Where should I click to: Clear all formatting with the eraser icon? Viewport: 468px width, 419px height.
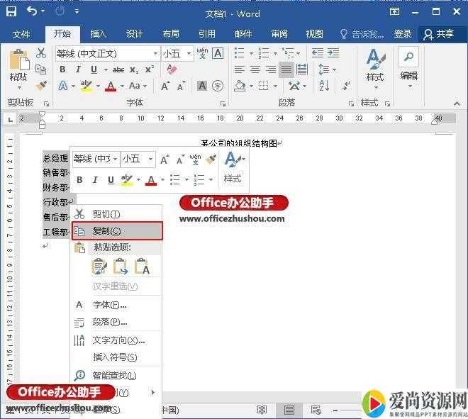point(172,69)
